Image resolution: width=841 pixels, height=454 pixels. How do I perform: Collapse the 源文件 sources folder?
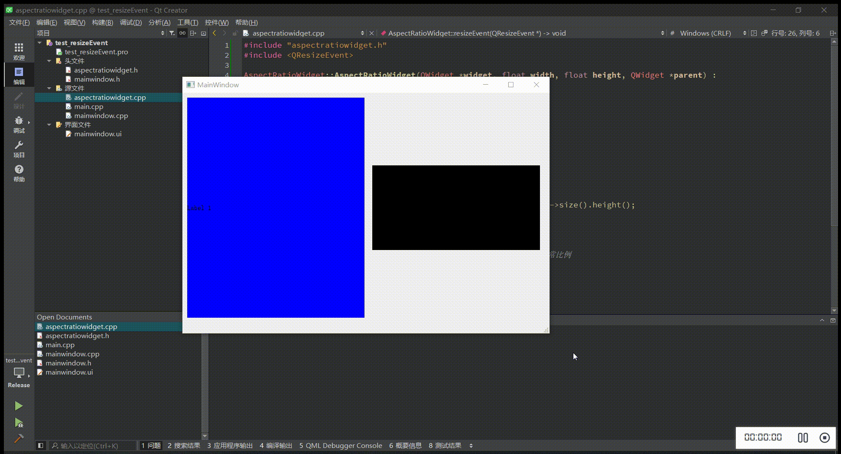[x=50, y=88]
